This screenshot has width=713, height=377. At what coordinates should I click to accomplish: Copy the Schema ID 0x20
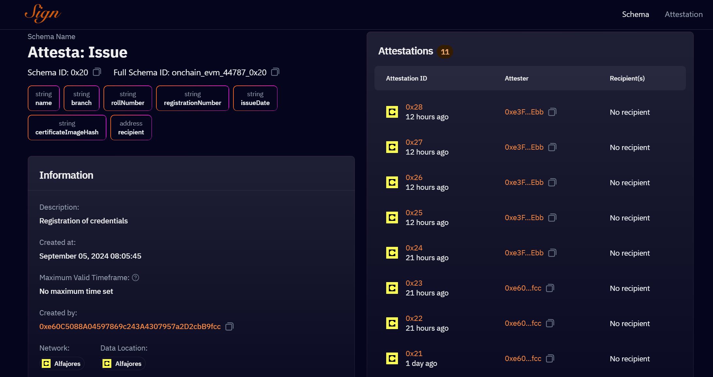click(97, 72)
